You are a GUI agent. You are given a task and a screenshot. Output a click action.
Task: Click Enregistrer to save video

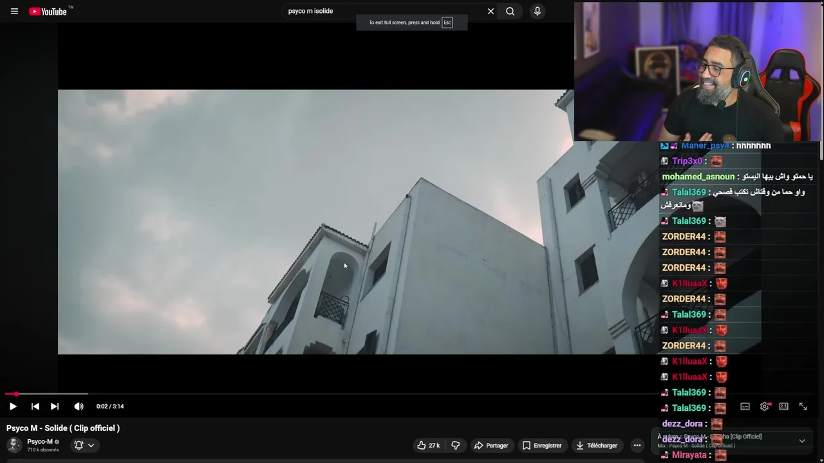(x=542, y=445)
